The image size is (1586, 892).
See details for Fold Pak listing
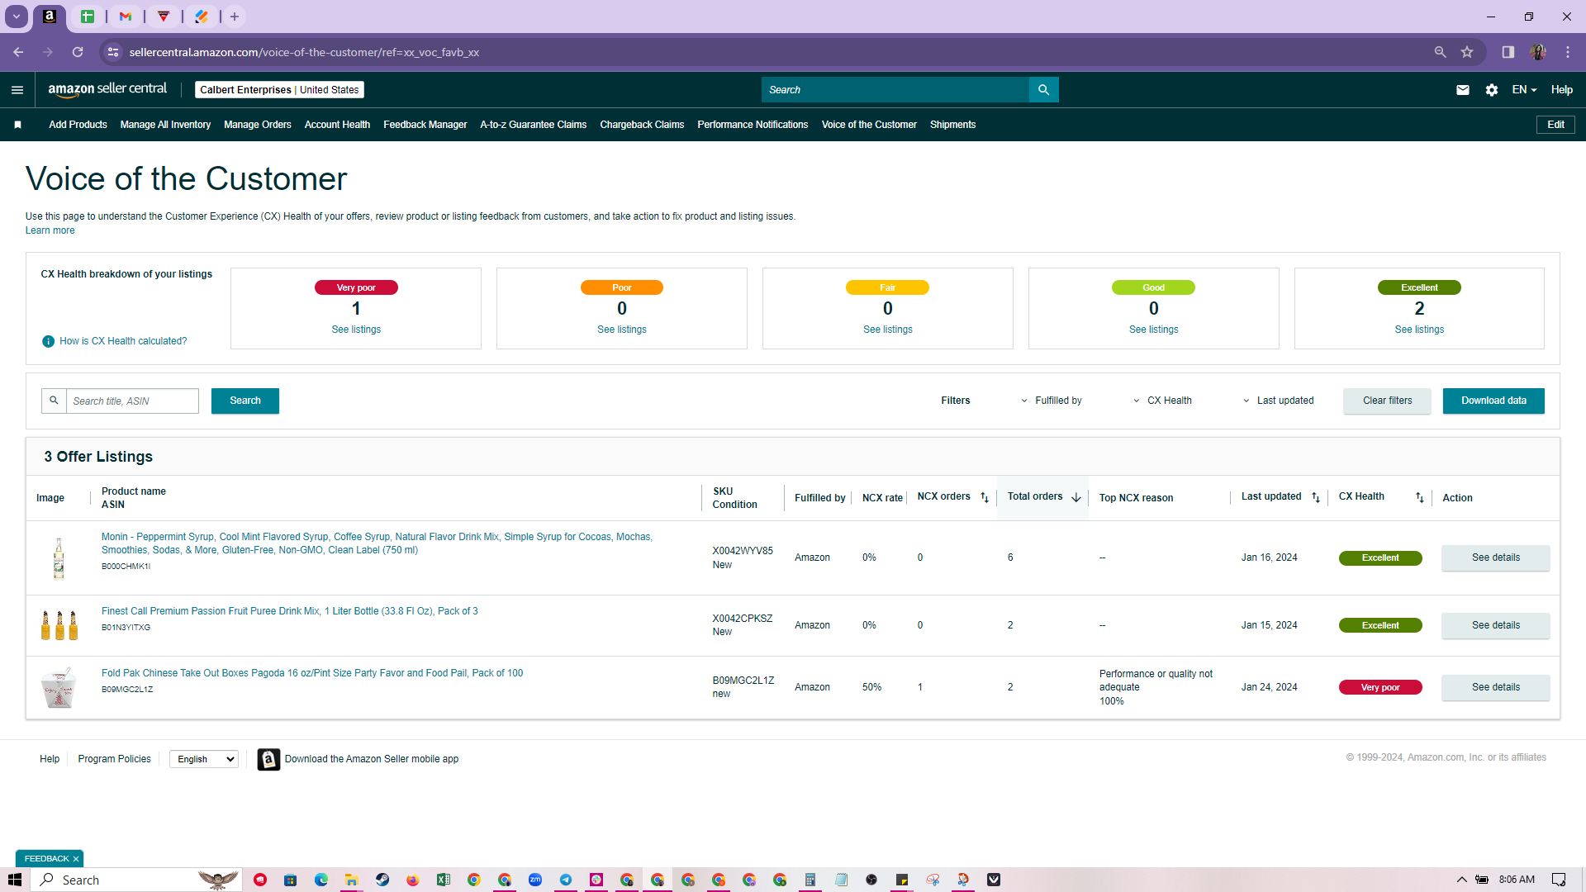tap(1496, 687)
